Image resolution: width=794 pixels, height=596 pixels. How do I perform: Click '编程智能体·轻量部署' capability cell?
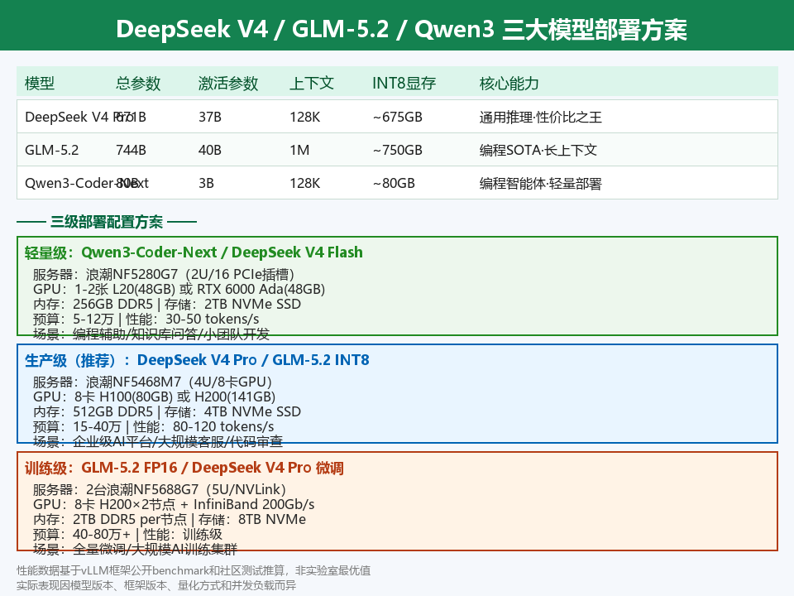[541, 183]
